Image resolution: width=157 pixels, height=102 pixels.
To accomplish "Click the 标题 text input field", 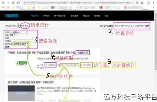I will point(21,38).
